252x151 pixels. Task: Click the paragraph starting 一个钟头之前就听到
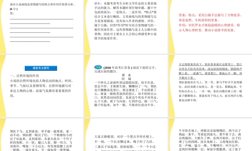126,94
